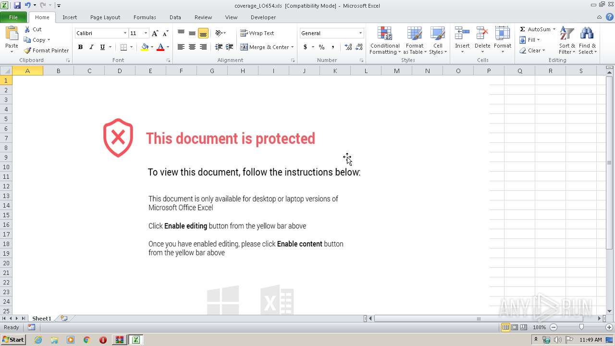Open Internet Explorer from taskbar
This screenshot has height=346, width=615.
pos(38,340)
